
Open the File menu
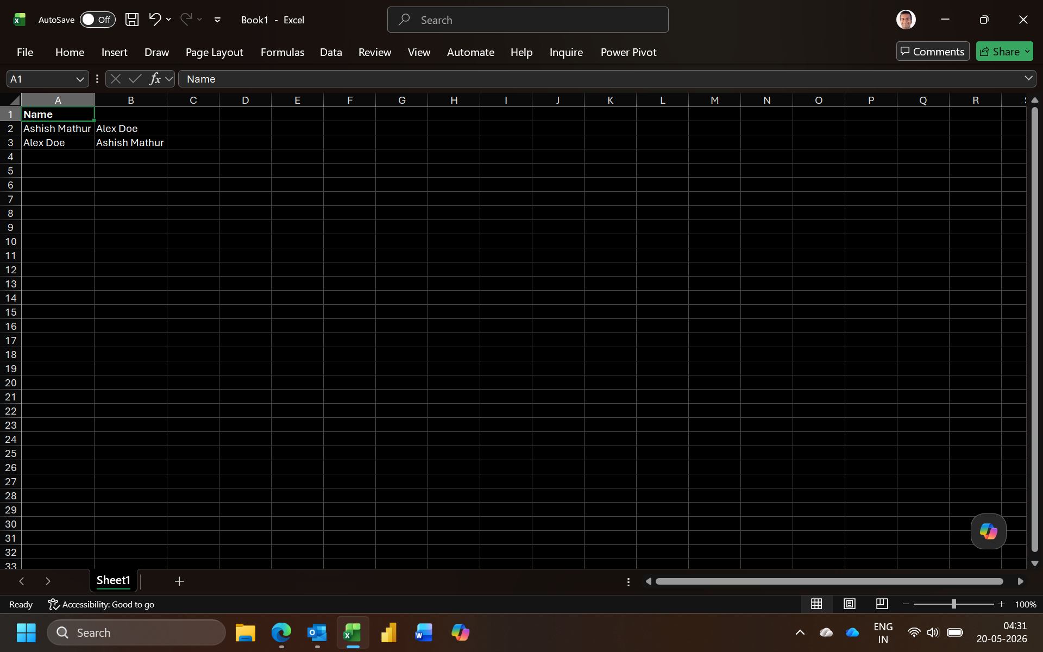(x=25, y=52)
